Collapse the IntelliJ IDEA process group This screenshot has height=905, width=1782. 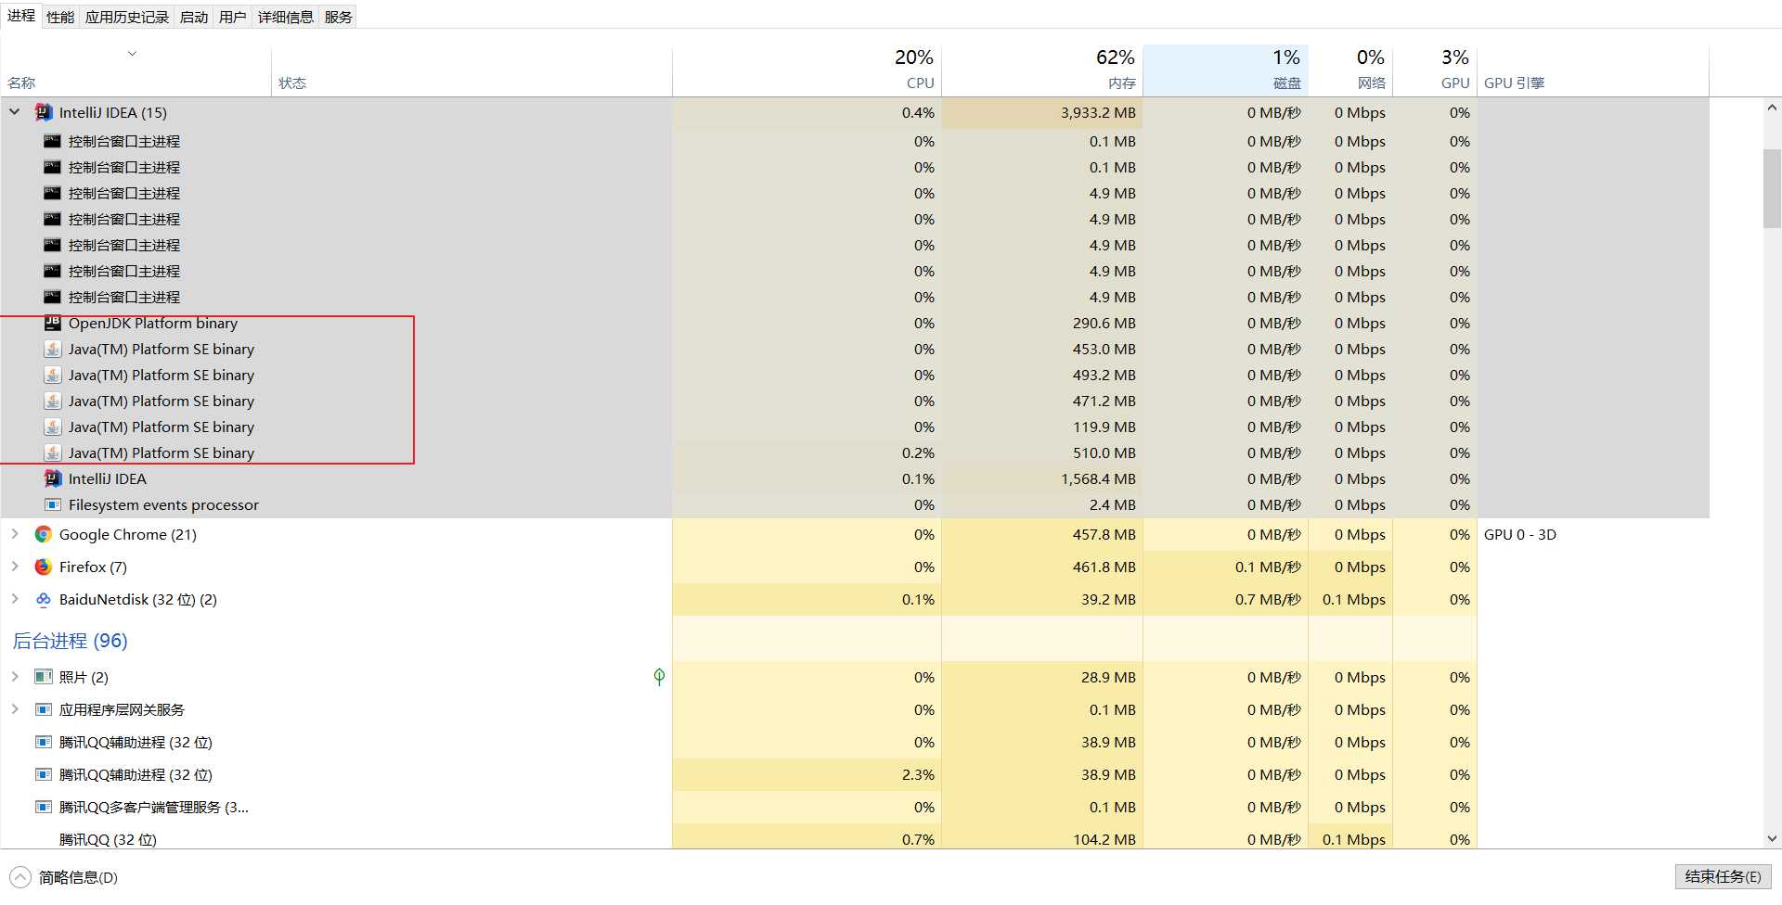[15, 112]
